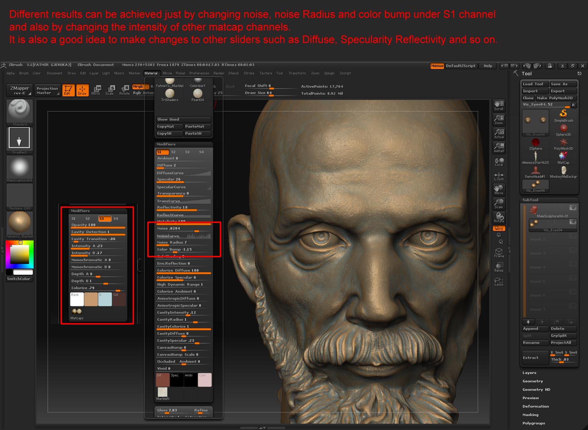Open the alpha selector thumbnail
Viewport: 588px width, 430px height.
19,168
